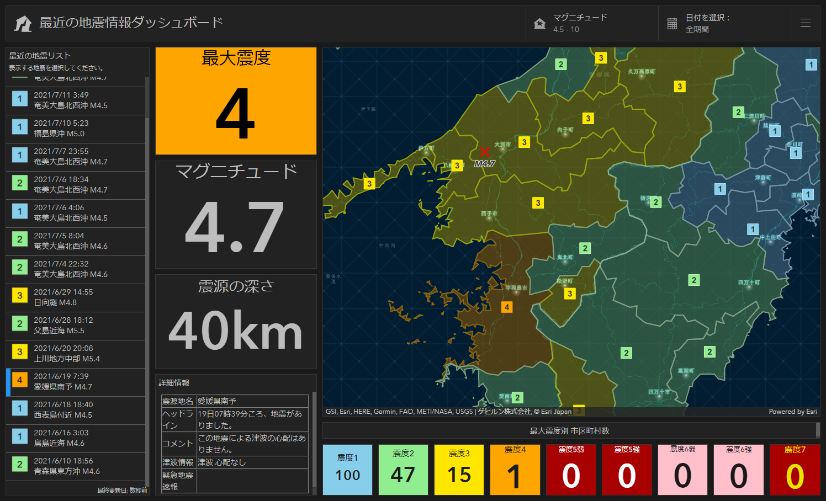Click the Powered by Esri link
Viewport: 826px width, 501px height.
click(x=792, y=412)
